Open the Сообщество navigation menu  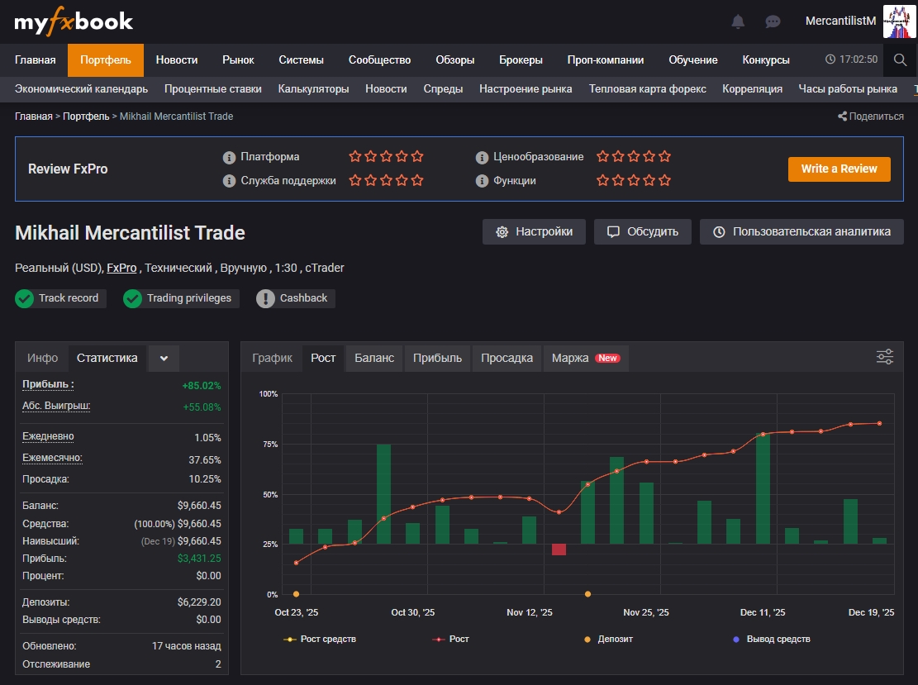coord(379,59)
